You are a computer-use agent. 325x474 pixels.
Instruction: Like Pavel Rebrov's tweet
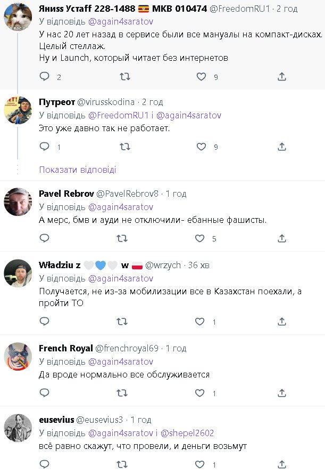click(x=200, y=238)
